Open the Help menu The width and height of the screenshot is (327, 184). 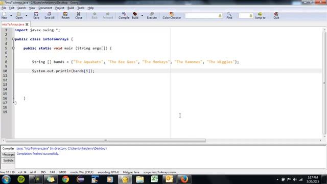coord(90,8)
